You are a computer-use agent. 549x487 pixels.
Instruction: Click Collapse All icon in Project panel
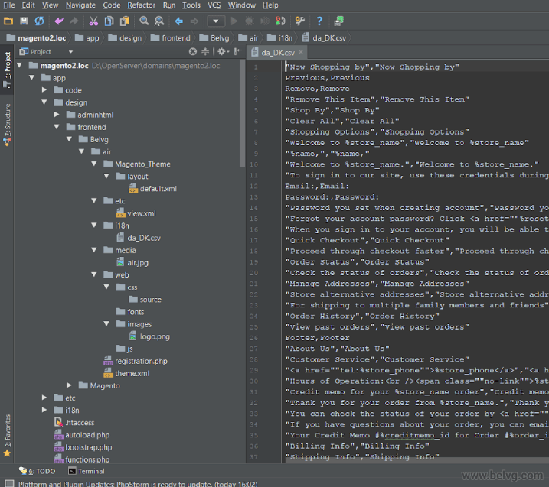205,52
